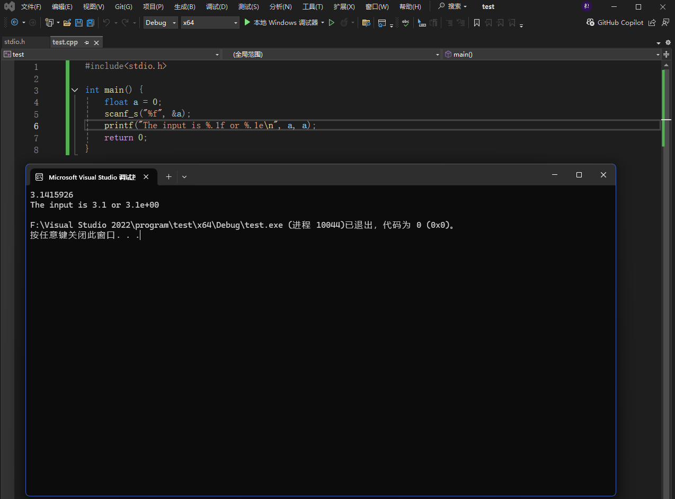This screenshot has height=499, width=675.
Task: Save the current file with the disk icon
Action: point(79,23)
